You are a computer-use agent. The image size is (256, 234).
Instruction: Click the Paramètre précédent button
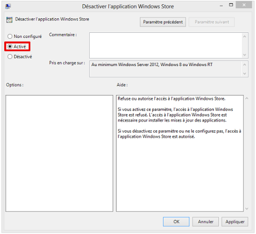tap(163, 22)
